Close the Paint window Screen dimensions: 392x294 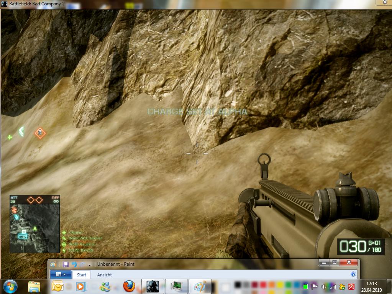pos(349,263)
